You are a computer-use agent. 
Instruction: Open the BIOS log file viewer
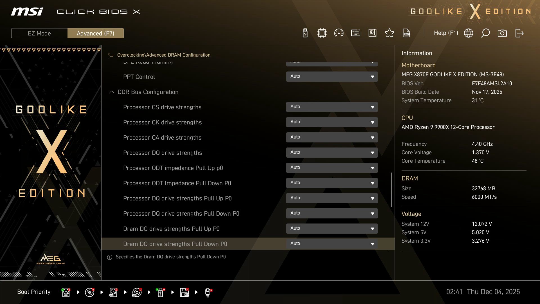(x=406, y=33)
